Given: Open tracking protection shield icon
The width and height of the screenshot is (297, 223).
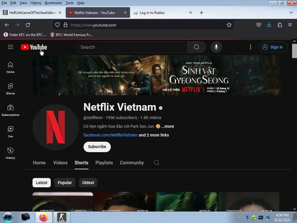Looking at the screenshot, I should 57,25.
